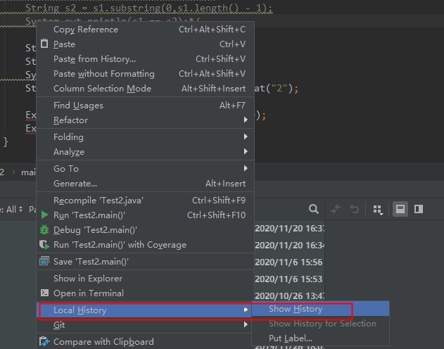Choose Copy Reference from the context menu
Image resolution: width=444 pixels, height=349 pixels.
tap(145, 30)
